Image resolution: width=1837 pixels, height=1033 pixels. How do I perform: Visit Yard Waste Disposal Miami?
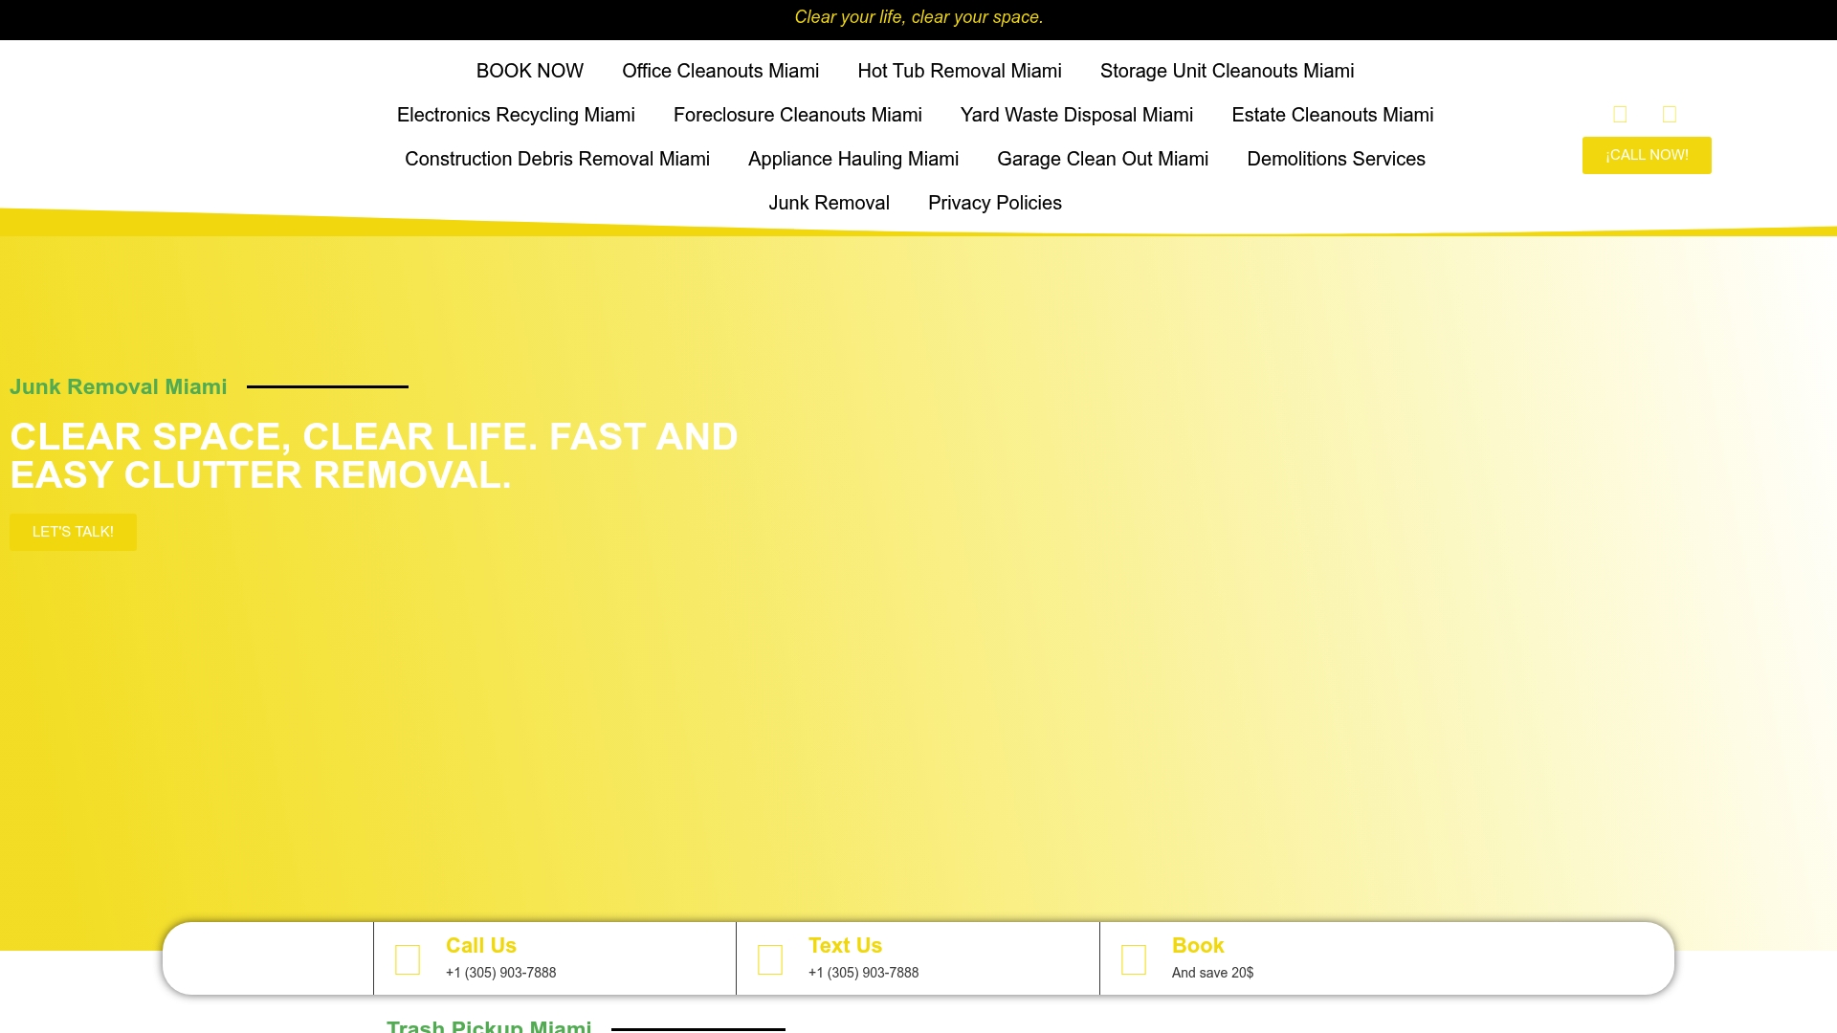[1076, 115]
